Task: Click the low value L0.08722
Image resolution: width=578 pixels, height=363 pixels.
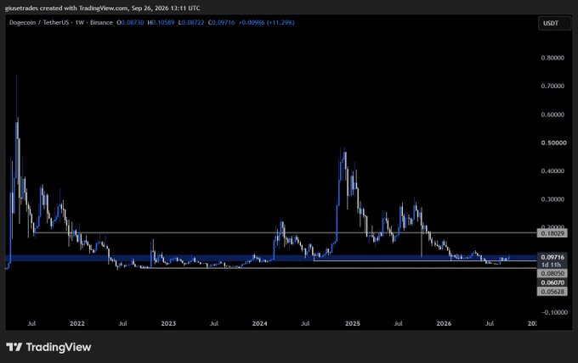Action: (x=191, y=22)
